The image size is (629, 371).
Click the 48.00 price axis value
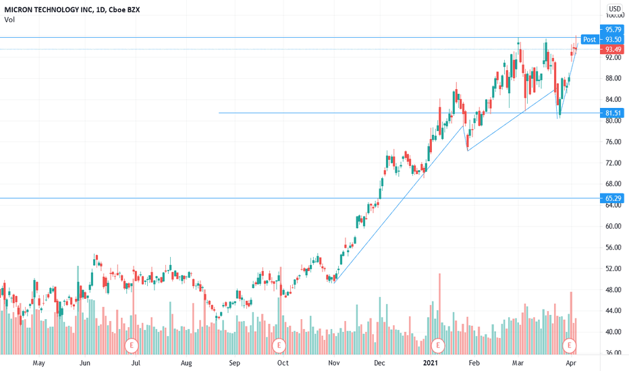tap(613, 289)
